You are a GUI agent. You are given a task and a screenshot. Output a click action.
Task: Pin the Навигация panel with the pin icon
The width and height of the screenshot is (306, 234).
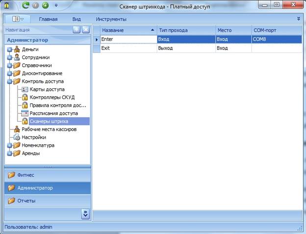pyautogui.click(x=76, y=30)
